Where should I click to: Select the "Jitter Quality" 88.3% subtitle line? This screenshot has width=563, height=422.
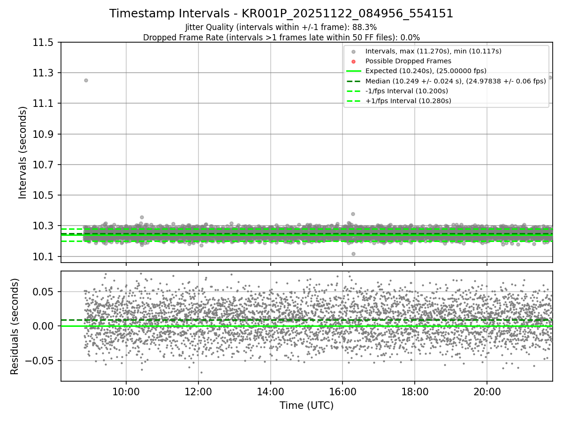click(x=281, y=28)
